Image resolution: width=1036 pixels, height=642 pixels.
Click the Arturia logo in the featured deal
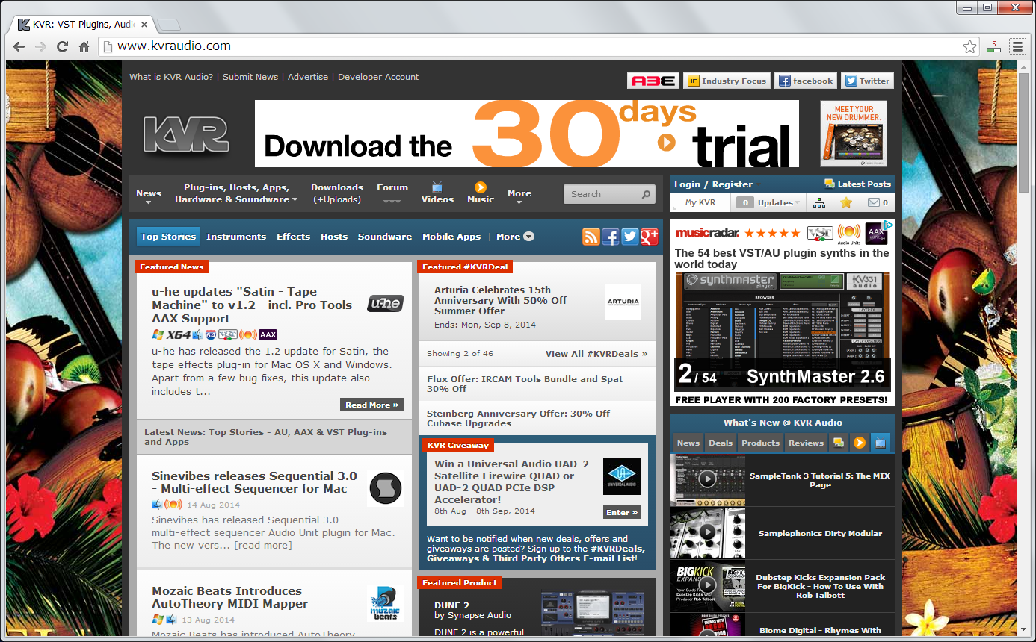(623, 302)
